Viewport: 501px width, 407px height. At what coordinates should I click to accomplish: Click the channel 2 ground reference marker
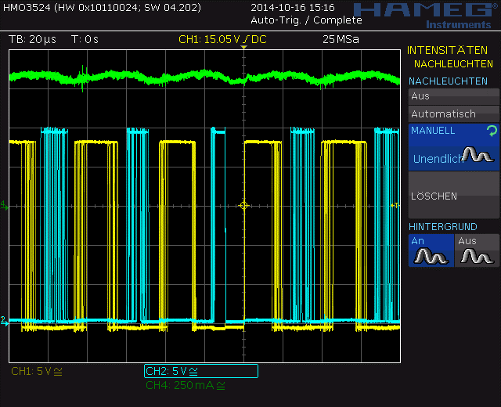[x=3, y=320]
